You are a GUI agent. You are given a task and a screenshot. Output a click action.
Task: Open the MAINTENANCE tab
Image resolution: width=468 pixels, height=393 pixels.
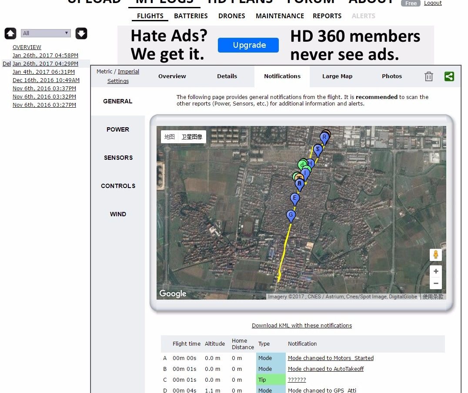[x=280, y=16]
